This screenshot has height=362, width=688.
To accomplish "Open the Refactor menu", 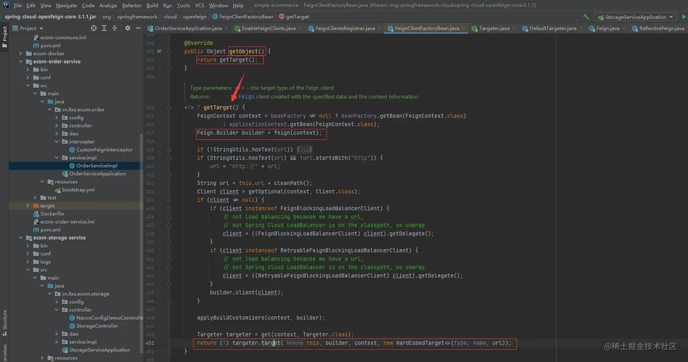I will pyautogui.click(x=132, y=5).
